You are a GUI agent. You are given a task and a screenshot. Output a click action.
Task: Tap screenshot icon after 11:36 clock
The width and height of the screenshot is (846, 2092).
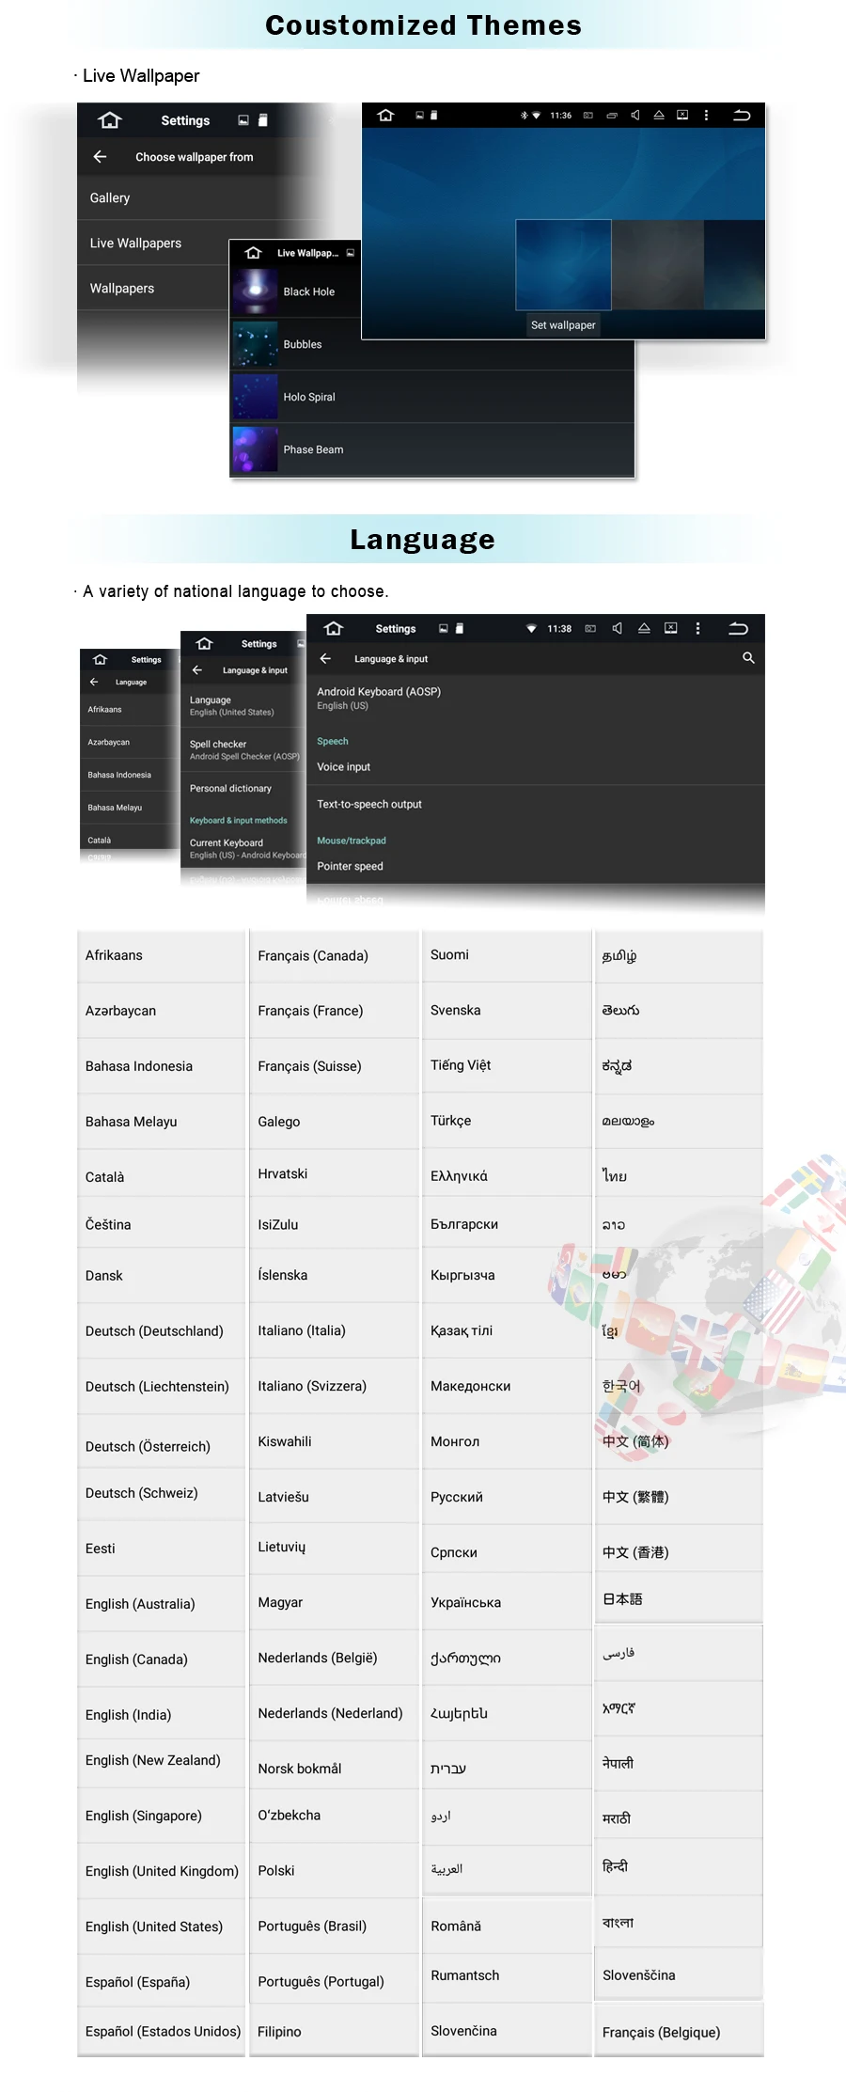[588, 116]
